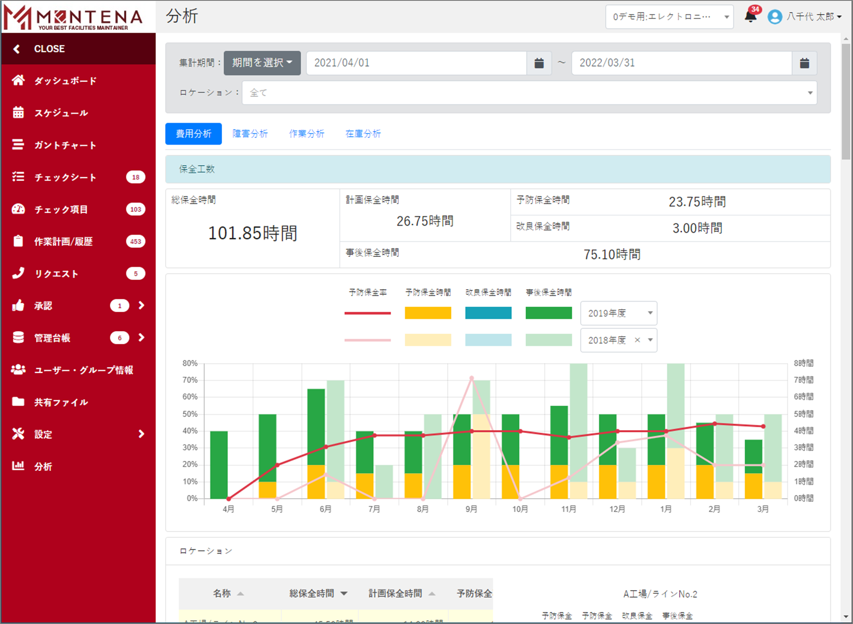This screenshot has width=853, height=624.
Task: Click the notification bell icon
Action: coord(750,16)
